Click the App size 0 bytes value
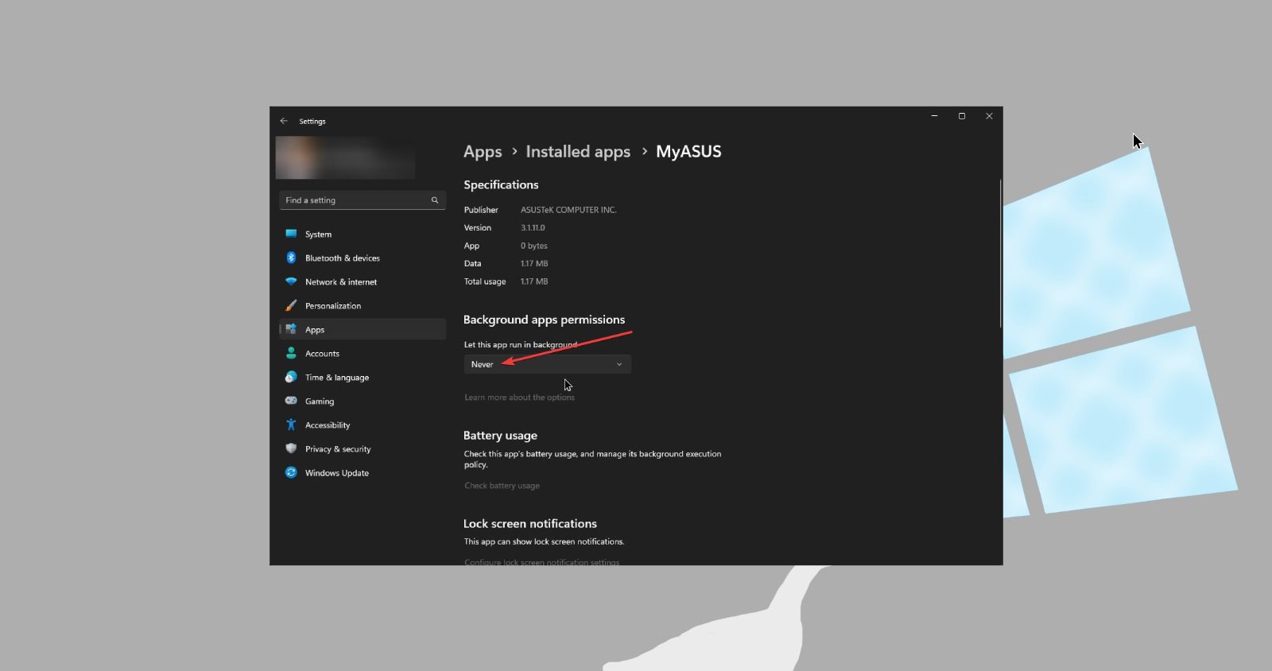Image resolution: width=1272 pixels, height=671 pixels. 534,246
